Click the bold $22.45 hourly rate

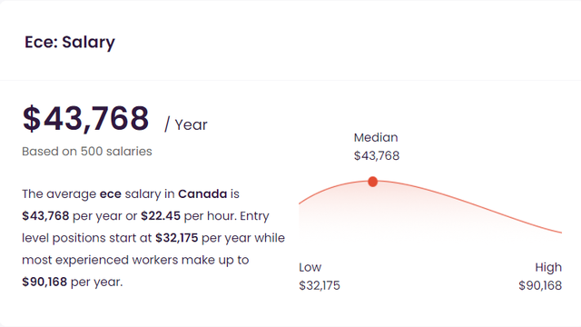tap(161, 216)
